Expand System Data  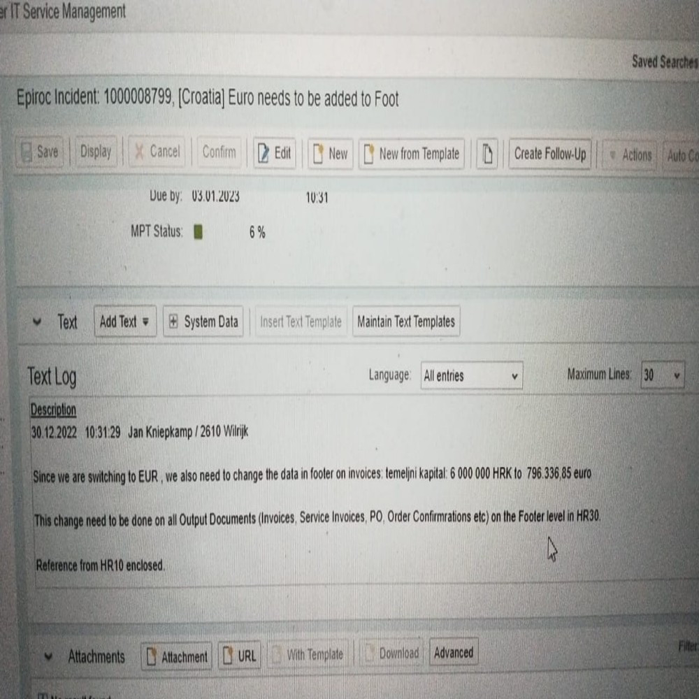click(203, 322)
